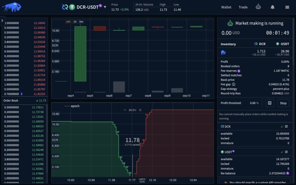This screenshot has height=185, width=296.
Task: Click USDT locked balance 12.795269
Action: point(283,164)
